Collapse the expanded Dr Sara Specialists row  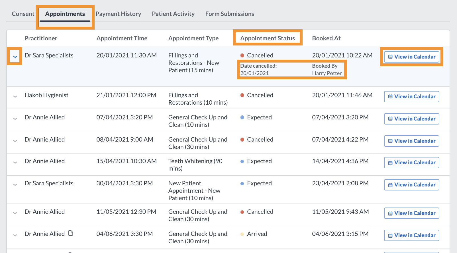coord(15,57)
